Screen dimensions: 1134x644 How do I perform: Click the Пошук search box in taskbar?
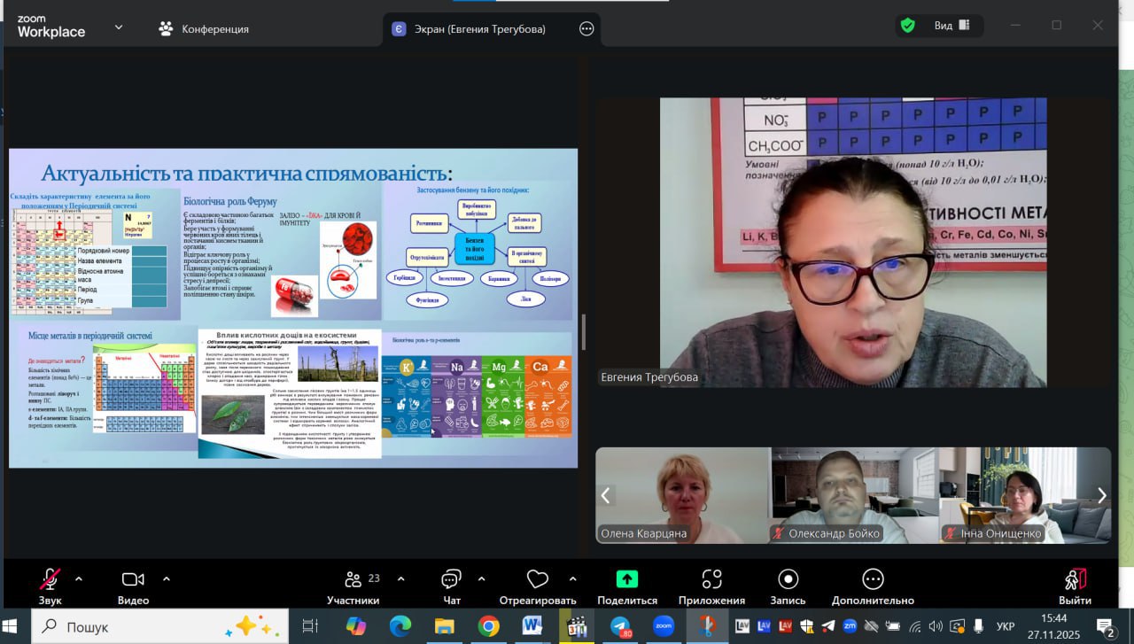coord(142,626)
